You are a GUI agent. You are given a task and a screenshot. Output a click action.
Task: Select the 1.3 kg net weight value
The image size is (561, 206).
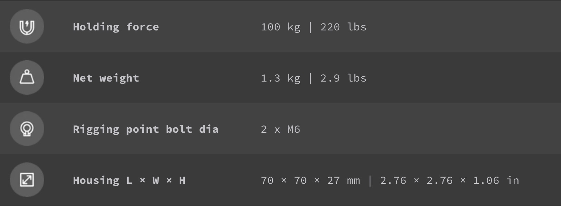(x=280, y=78)
